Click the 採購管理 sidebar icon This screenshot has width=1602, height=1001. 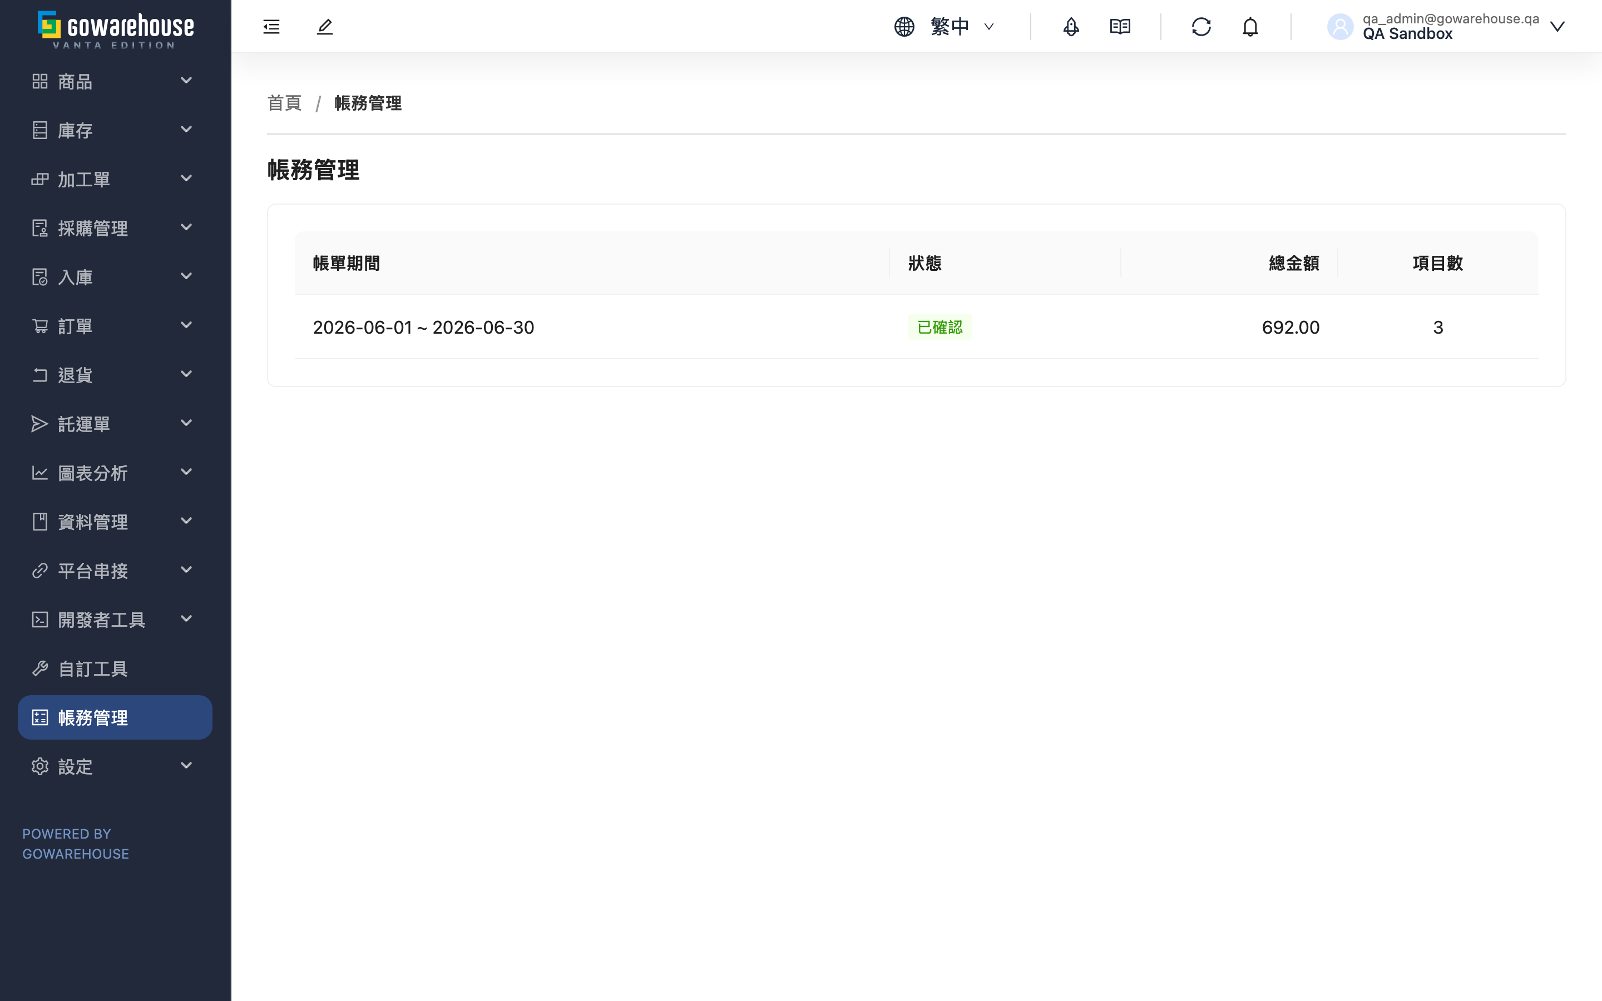pyautogui.click(x=39, y=229)
